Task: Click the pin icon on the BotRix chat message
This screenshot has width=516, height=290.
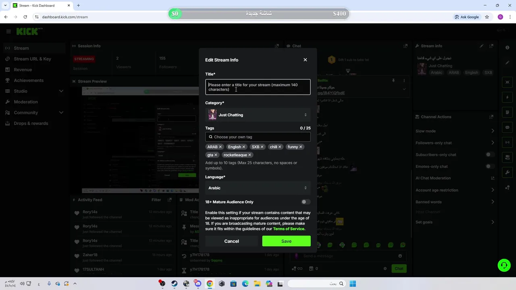Action: [393, 81]
